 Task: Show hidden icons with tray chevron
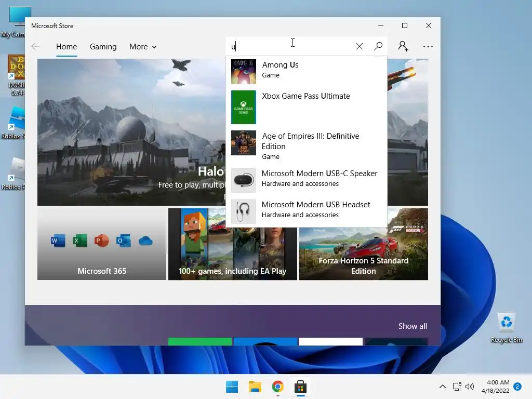tap(443, 387)
